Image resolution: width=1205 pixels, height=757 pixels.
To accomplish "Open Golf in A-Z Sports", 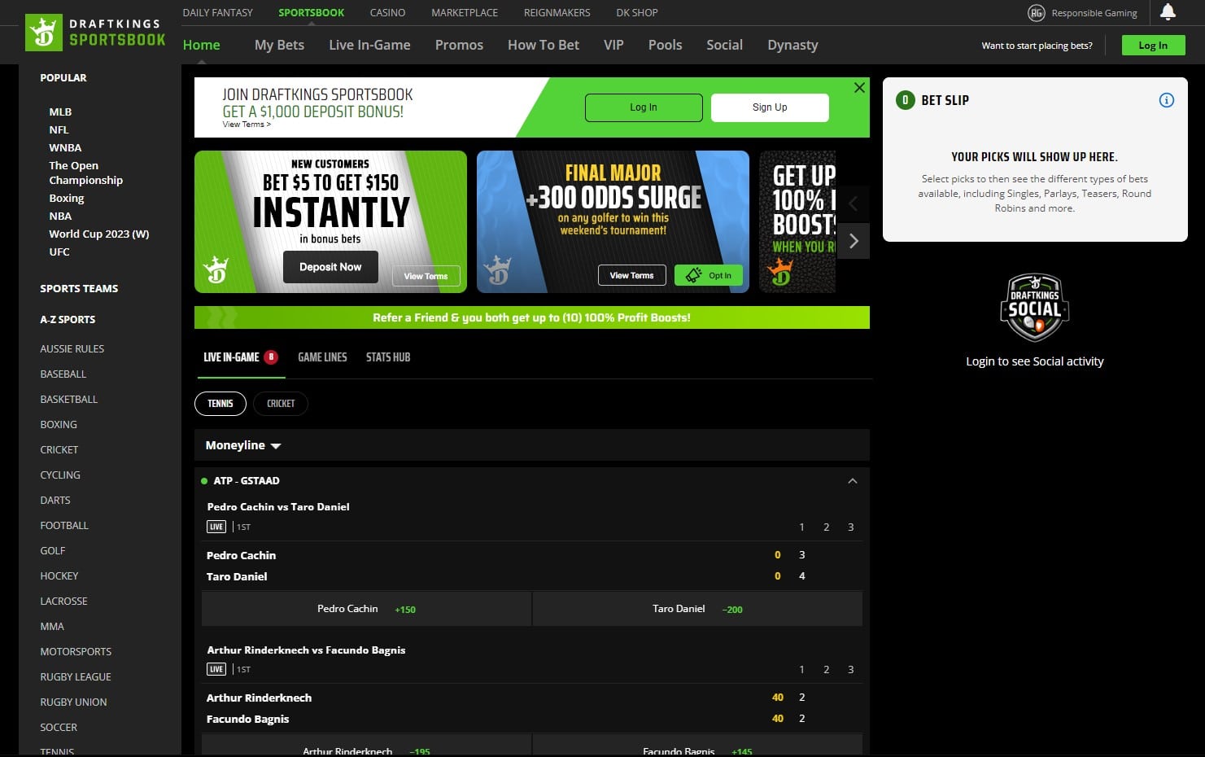I will (x=53, y=550).
